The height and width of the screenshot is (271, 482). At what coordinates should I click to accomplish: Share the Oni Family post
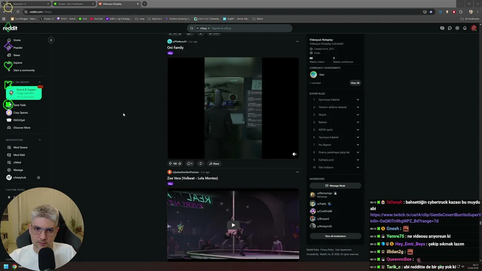(x=214, y=164)
